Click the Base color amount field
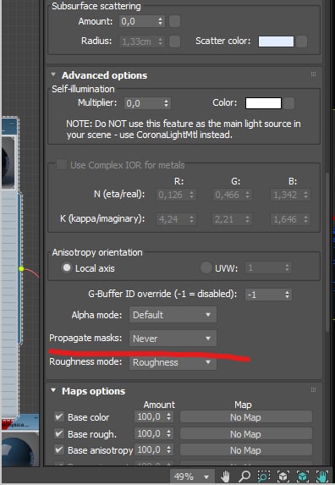The image size is (335, 485). tap(151, 416)
